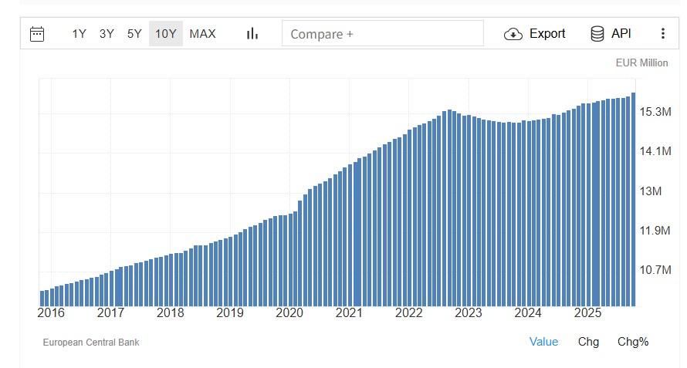Open the three-dot more options menu
687x368 pixels.
(662, 34)
